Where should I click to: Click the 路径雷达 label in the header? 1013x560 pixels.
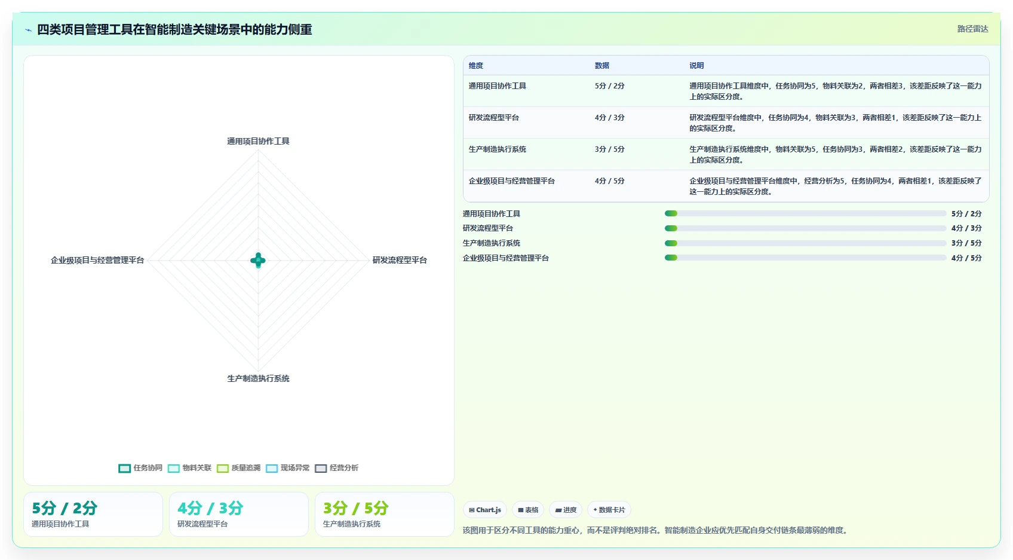pyautogui.click(x=972, y=29)
